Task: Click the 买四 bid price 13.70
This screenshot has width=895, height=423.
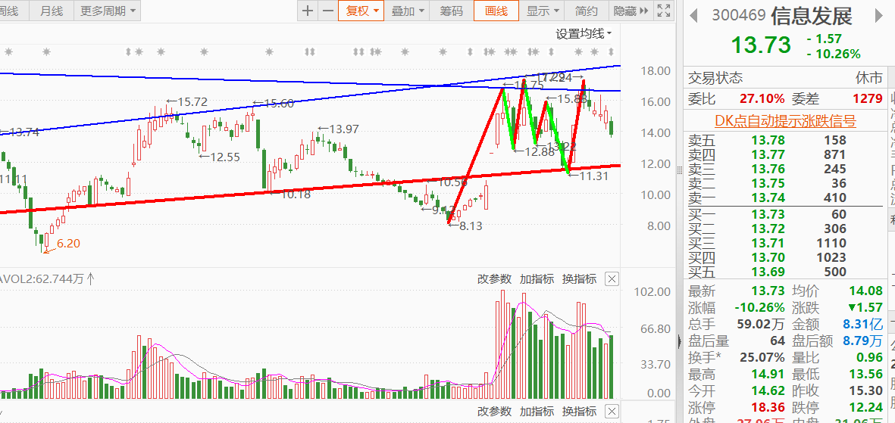Action: click(768, 258)
